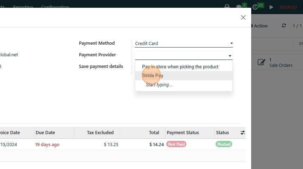Sort by Payment Status column
The height and width of the screenshot is (169, 303).
click(x=183, y=133)
